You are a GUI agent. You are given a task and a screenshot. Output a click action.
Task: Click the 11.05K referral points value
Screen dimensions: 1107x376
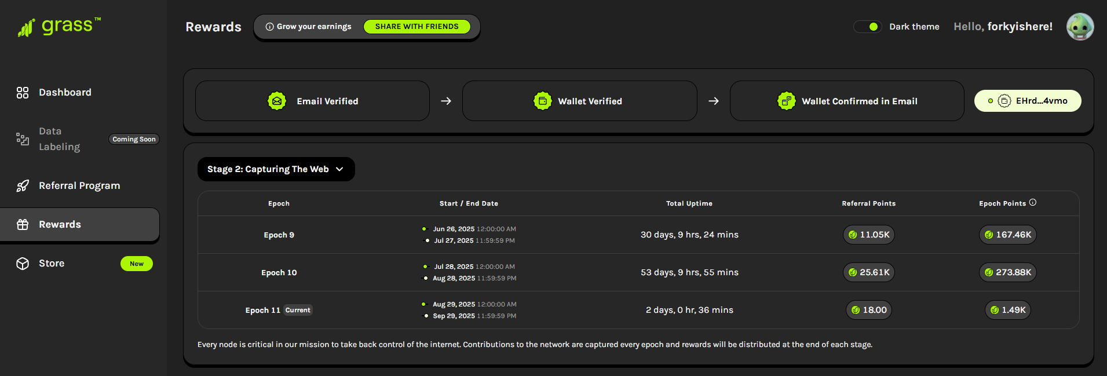(x=875, y=235)
